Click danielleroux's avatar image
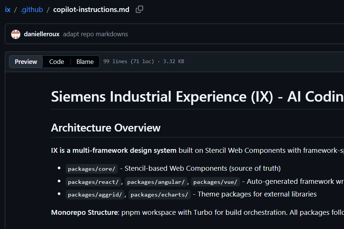 [15, 34]
